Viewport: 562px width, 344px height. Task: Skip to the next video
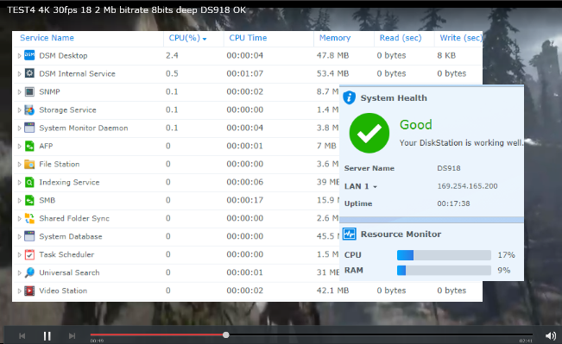(x=72, y=335)
